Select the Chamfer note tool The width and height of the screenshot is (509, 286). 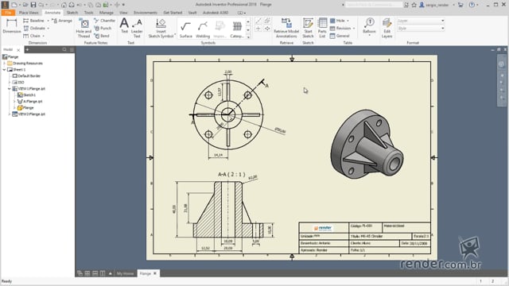[x=104, y=21]
